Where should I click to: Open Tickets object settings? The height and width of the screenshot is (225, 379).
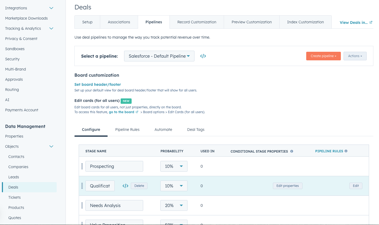(x=15, y=197)
